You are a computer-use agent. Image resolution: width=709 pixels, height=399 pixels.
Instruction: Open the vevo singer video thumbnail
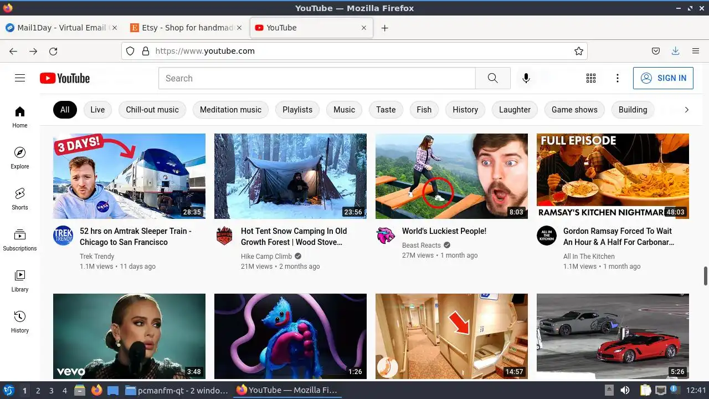tap(129, 336)
